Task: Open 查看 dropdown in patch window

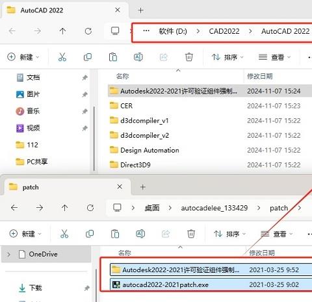Action: tap(276, 234)
